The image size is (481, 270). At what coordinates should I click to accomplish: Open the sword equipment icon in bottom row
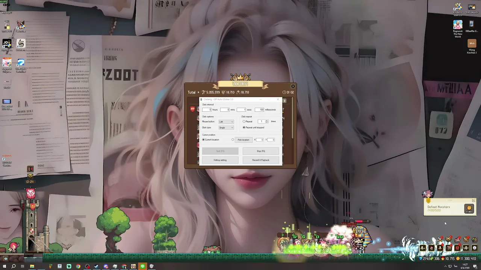point(440,248)
